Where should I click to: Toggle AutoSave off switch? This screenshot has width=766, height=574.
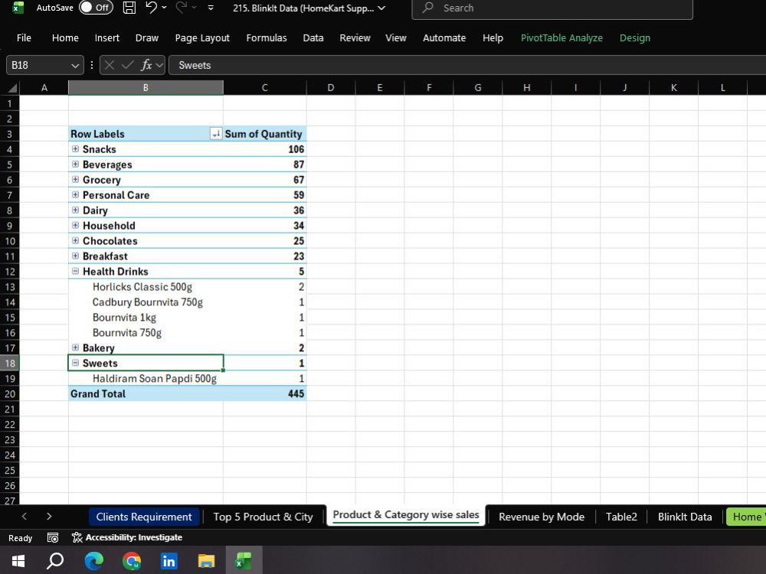[96, 8]
